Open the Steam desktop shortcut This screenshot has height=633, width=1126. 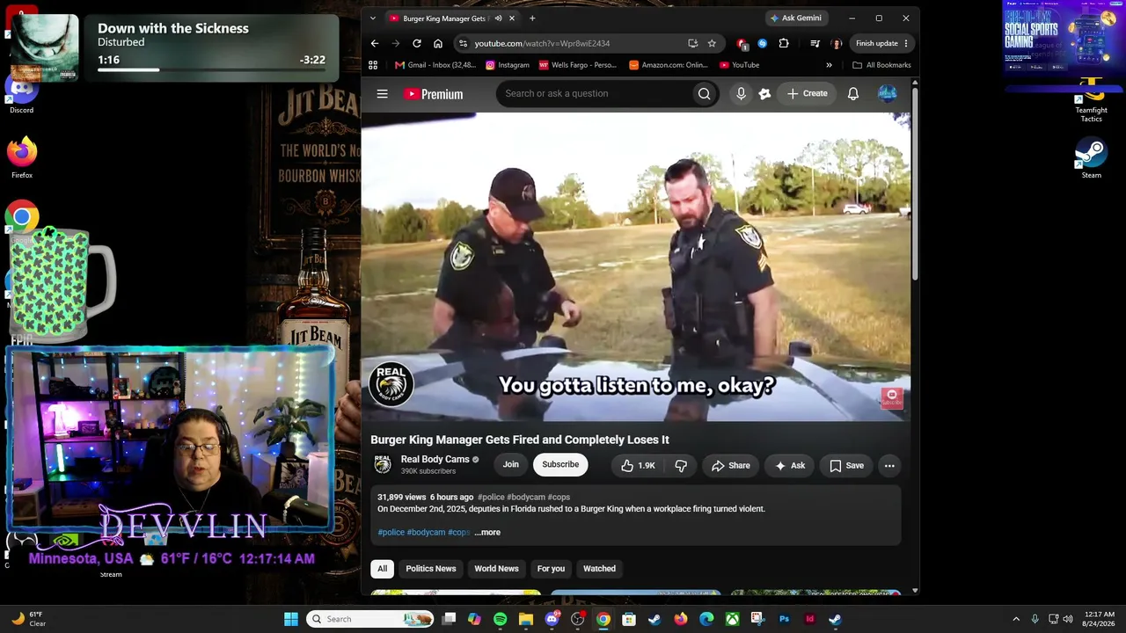[1091, 158]
